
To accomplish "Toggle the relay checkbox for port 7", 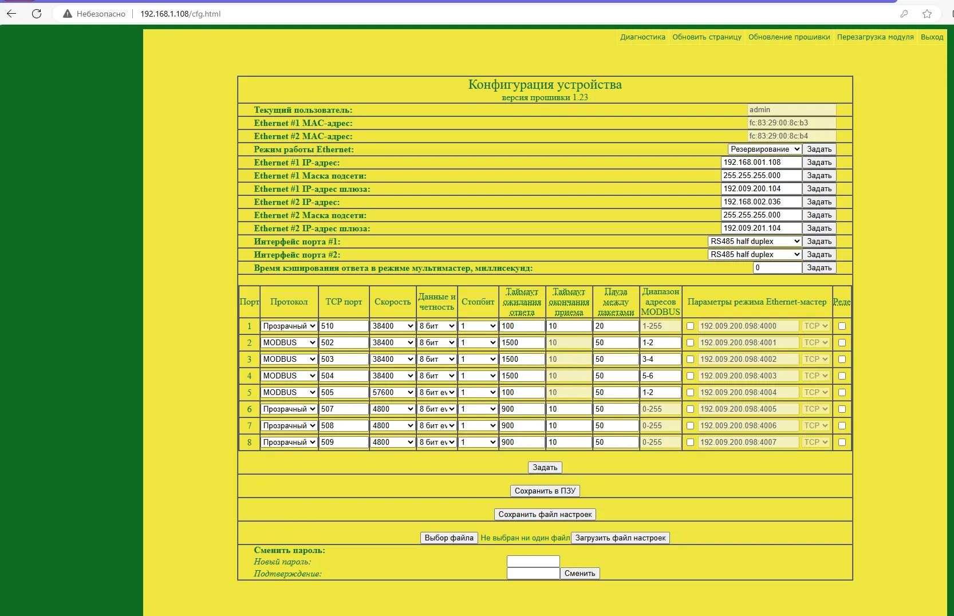I will [842, 426].
